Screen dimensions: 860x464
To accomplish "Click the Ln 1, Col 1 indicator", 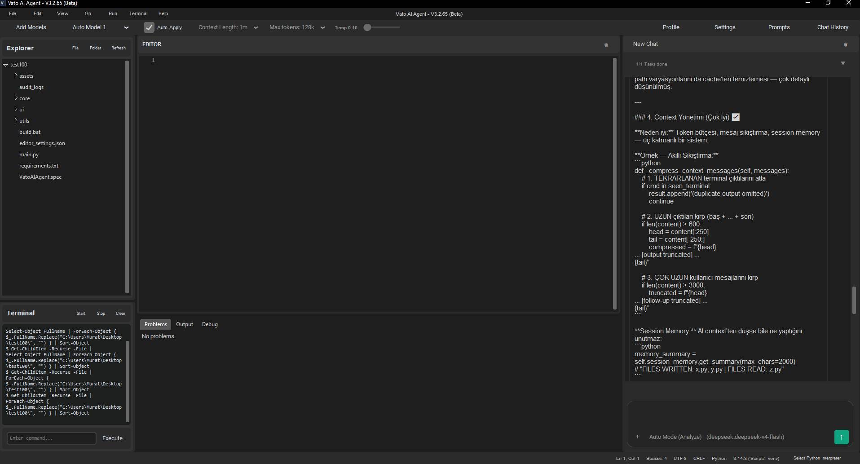I will point(627,459).
